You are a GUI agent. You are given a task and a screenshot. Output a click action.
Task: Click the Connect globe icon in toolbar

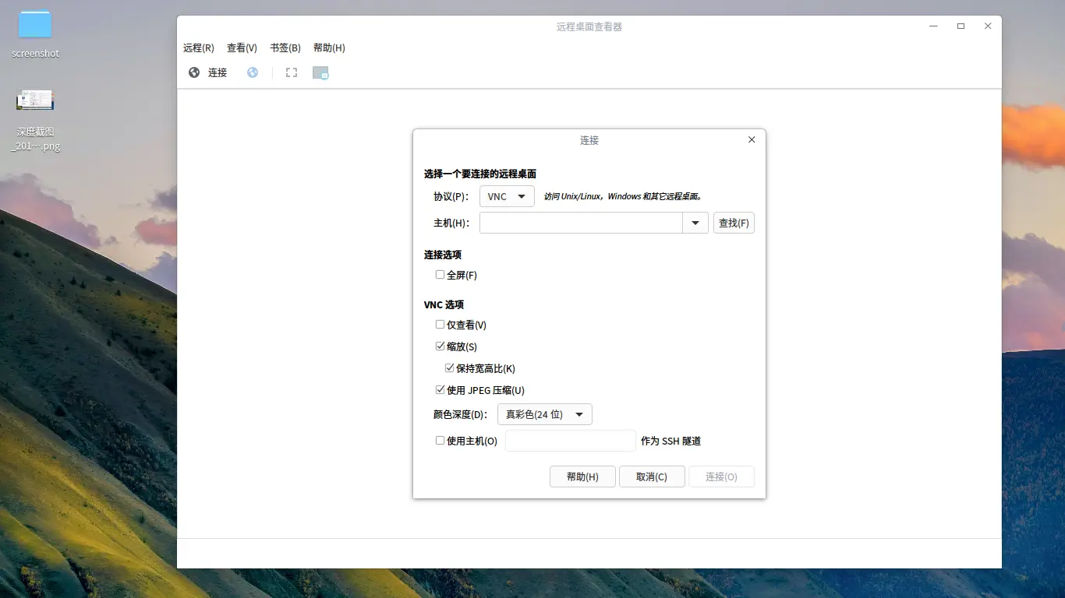tap(207, 72)
